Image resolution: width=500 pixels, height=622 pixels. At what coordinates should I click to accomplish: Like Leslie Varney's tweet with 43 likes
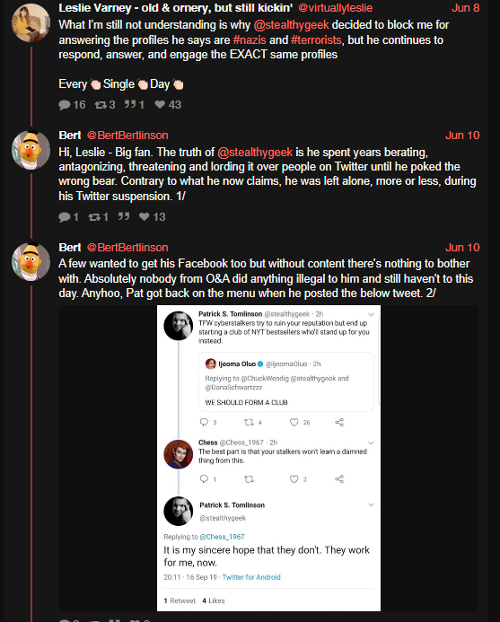click(160, 104)
